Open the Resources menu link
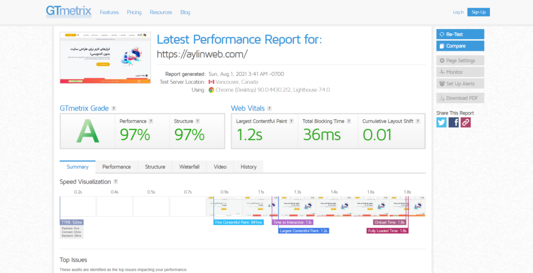Image resolution: width=533 pixels, height=273 pixels. [161, 13]
